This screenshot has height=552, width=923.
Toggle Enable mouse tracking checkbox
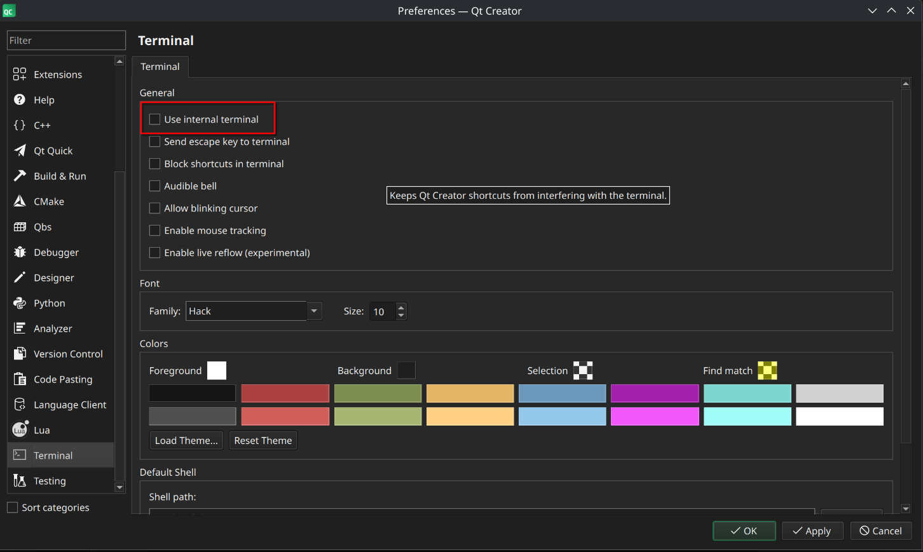[154, 231]
